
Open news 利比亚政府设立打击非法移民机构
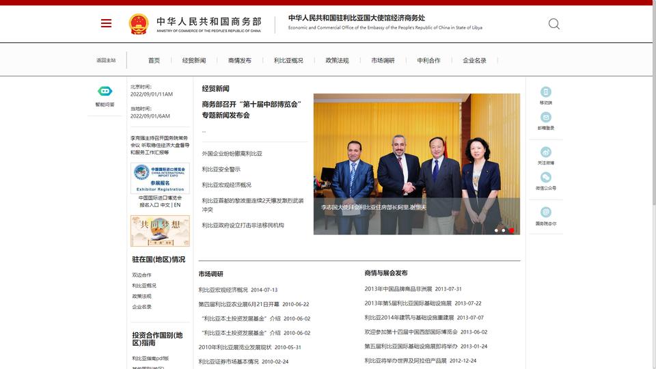[243, 225]
